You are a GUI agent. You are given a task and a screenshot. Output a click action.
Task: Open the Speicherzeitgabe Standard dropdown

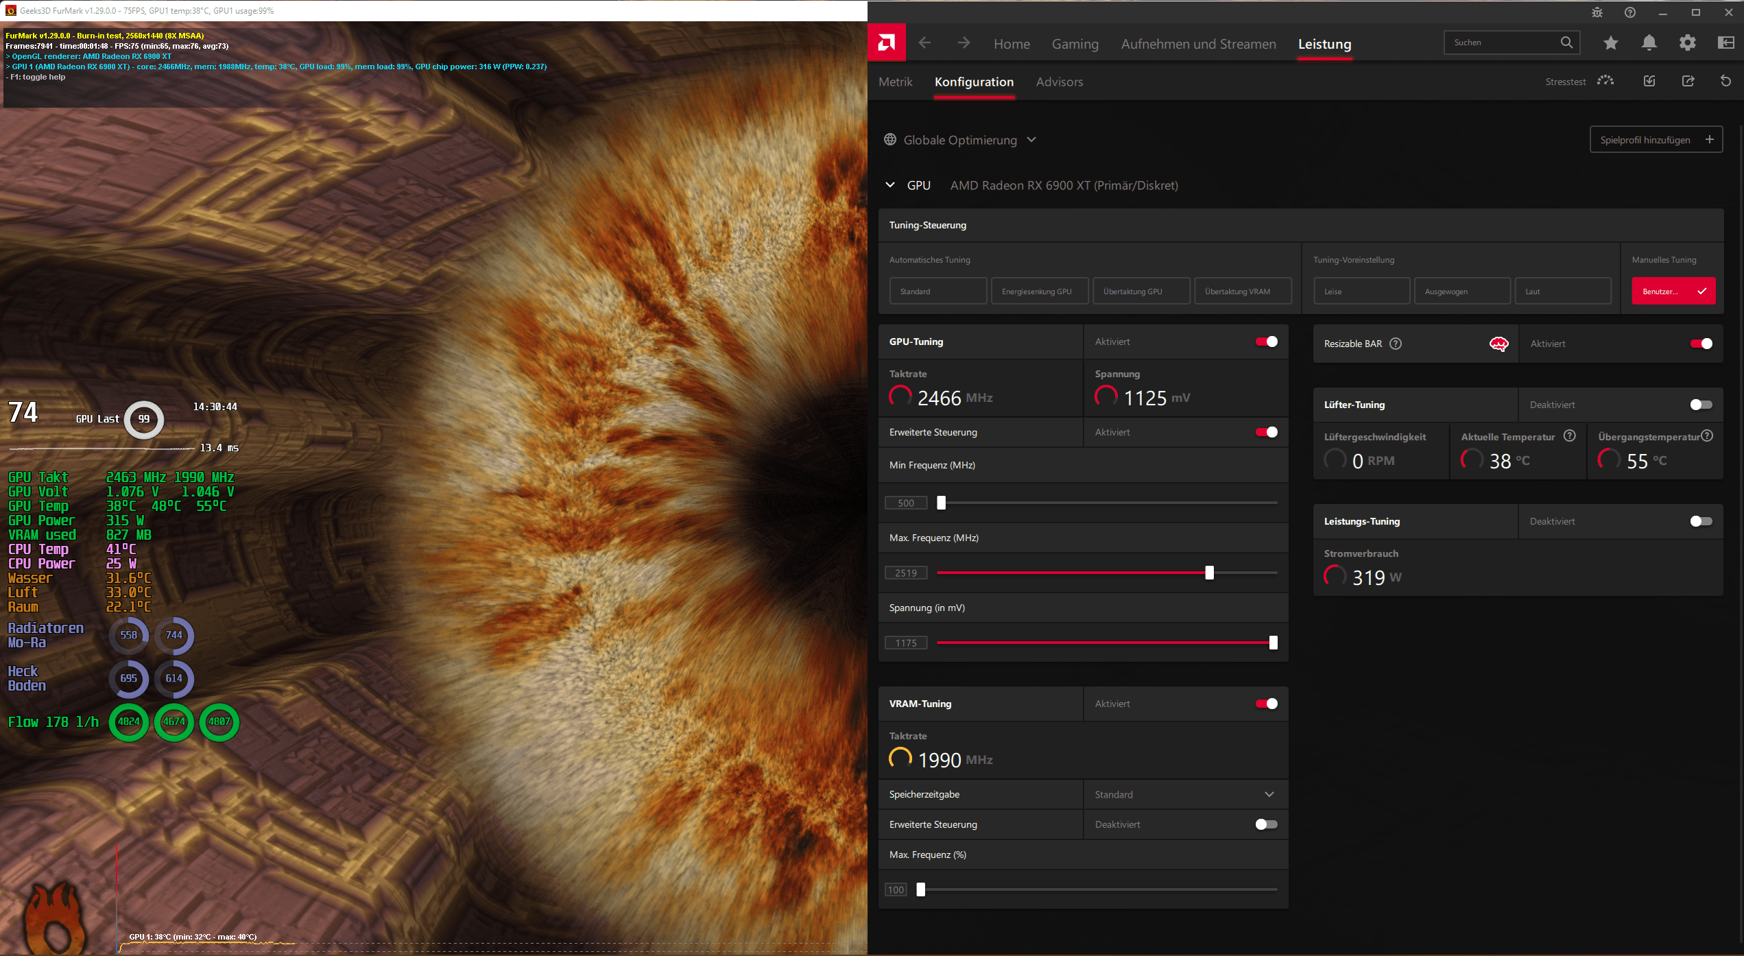[1185, 794]
